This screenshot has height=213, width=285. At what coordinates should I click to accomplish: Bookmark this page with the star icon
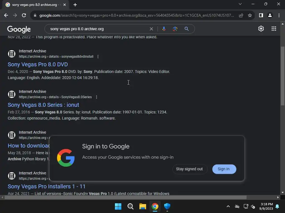click(x=250, y=16)
